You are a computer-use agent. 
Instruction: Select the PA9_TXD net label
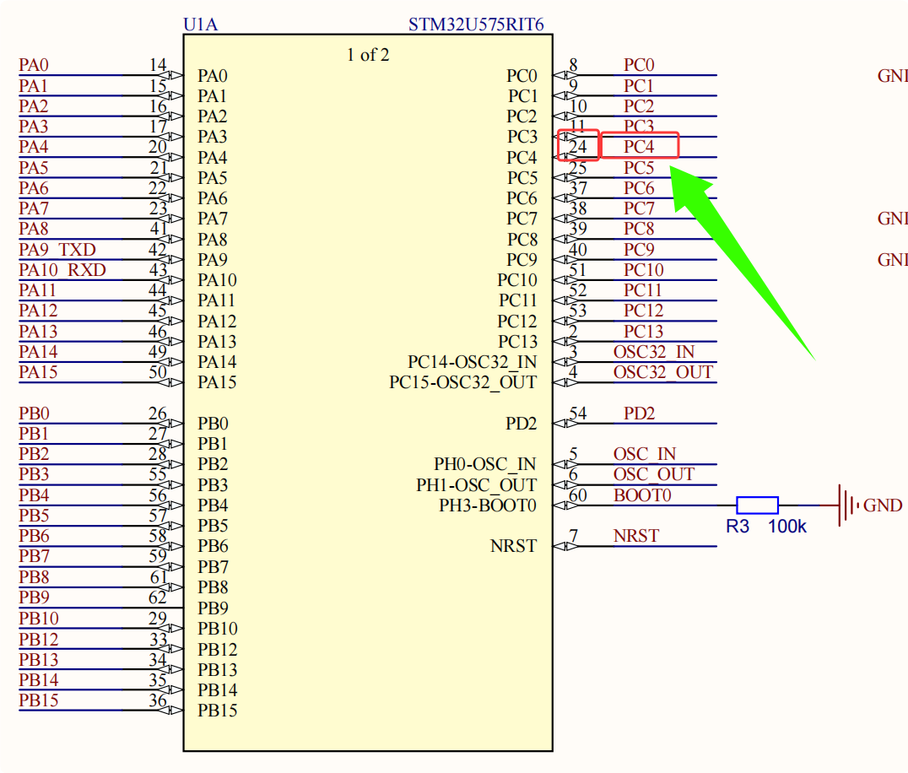pos(57,250)
